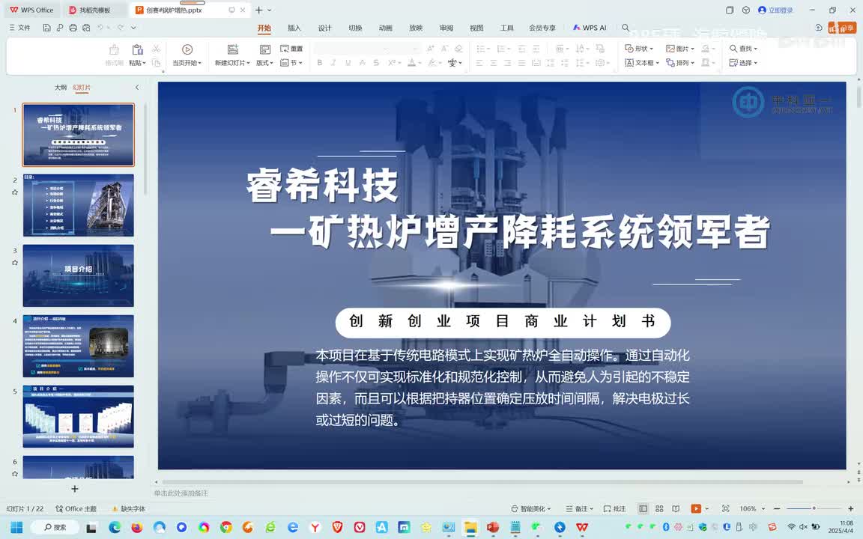Click the taskbar search (搜索) box

(55, 528)
